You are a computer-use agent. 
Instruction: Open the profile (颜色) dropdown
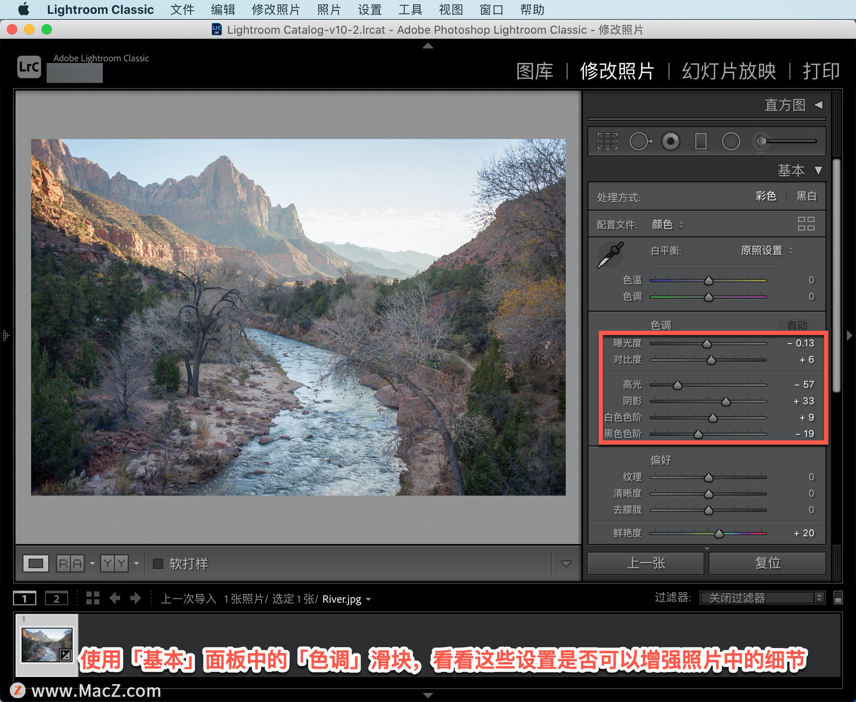tap(667, 224)
